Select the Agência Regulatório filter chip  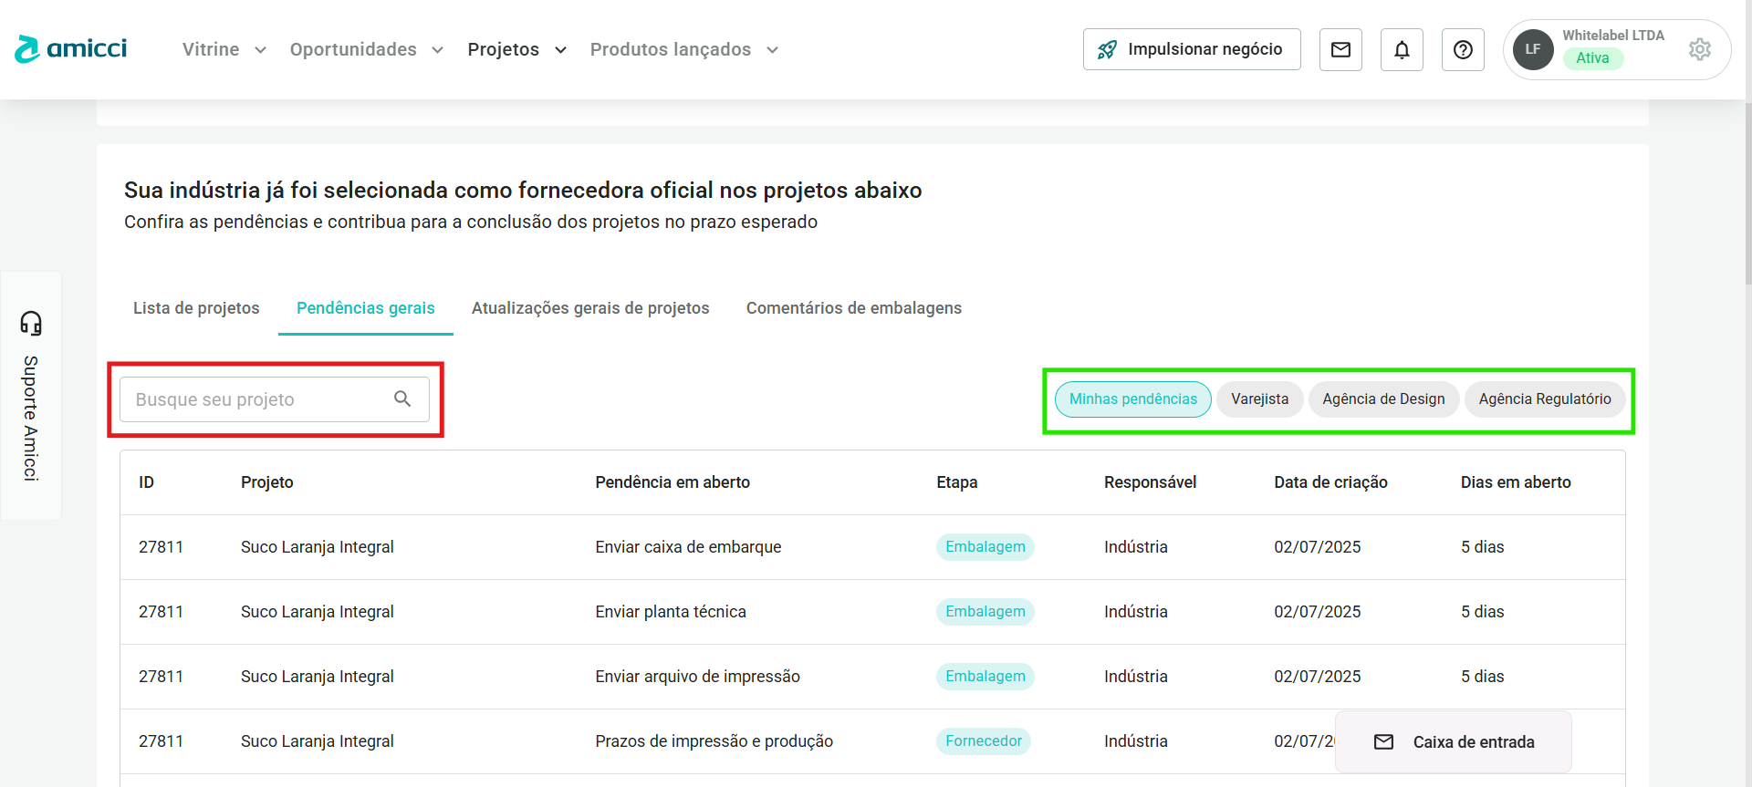[1544, 399]
